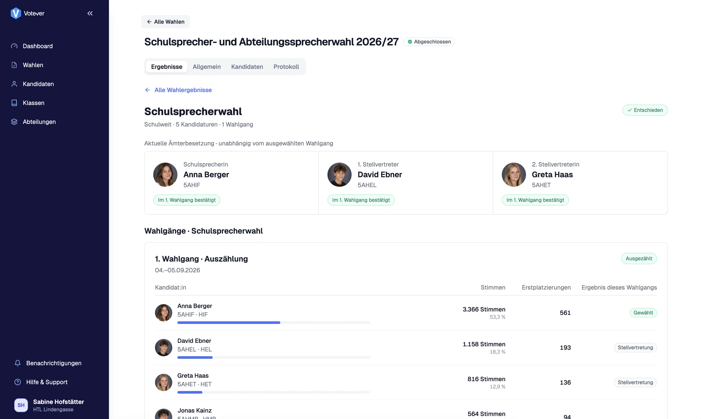
Task: Collapse the sidebar with double-chevron icon
Action: (x=90, y=13)
